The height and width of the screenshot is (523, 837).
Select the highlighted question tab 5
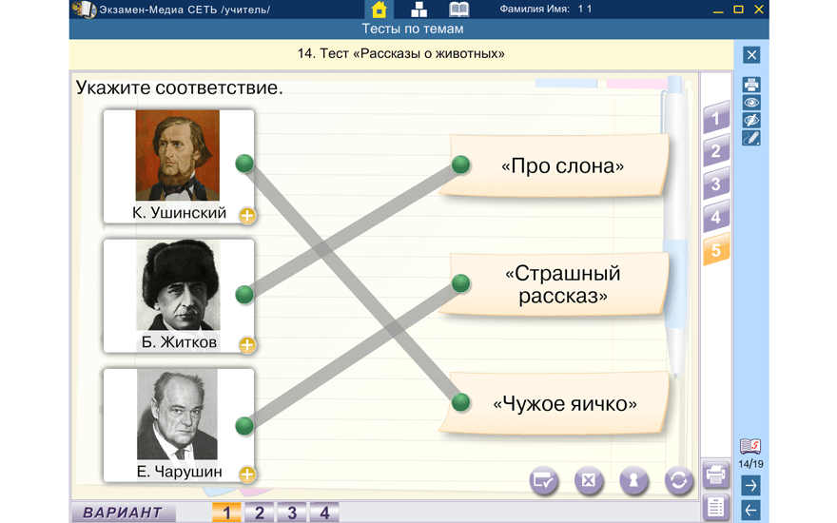click(x=716, y=250)
